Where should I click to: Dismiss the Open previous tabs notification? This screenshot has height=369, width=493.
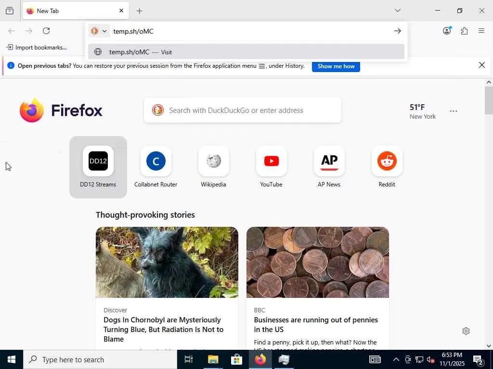pyautogui.click(x=481, y=65)
